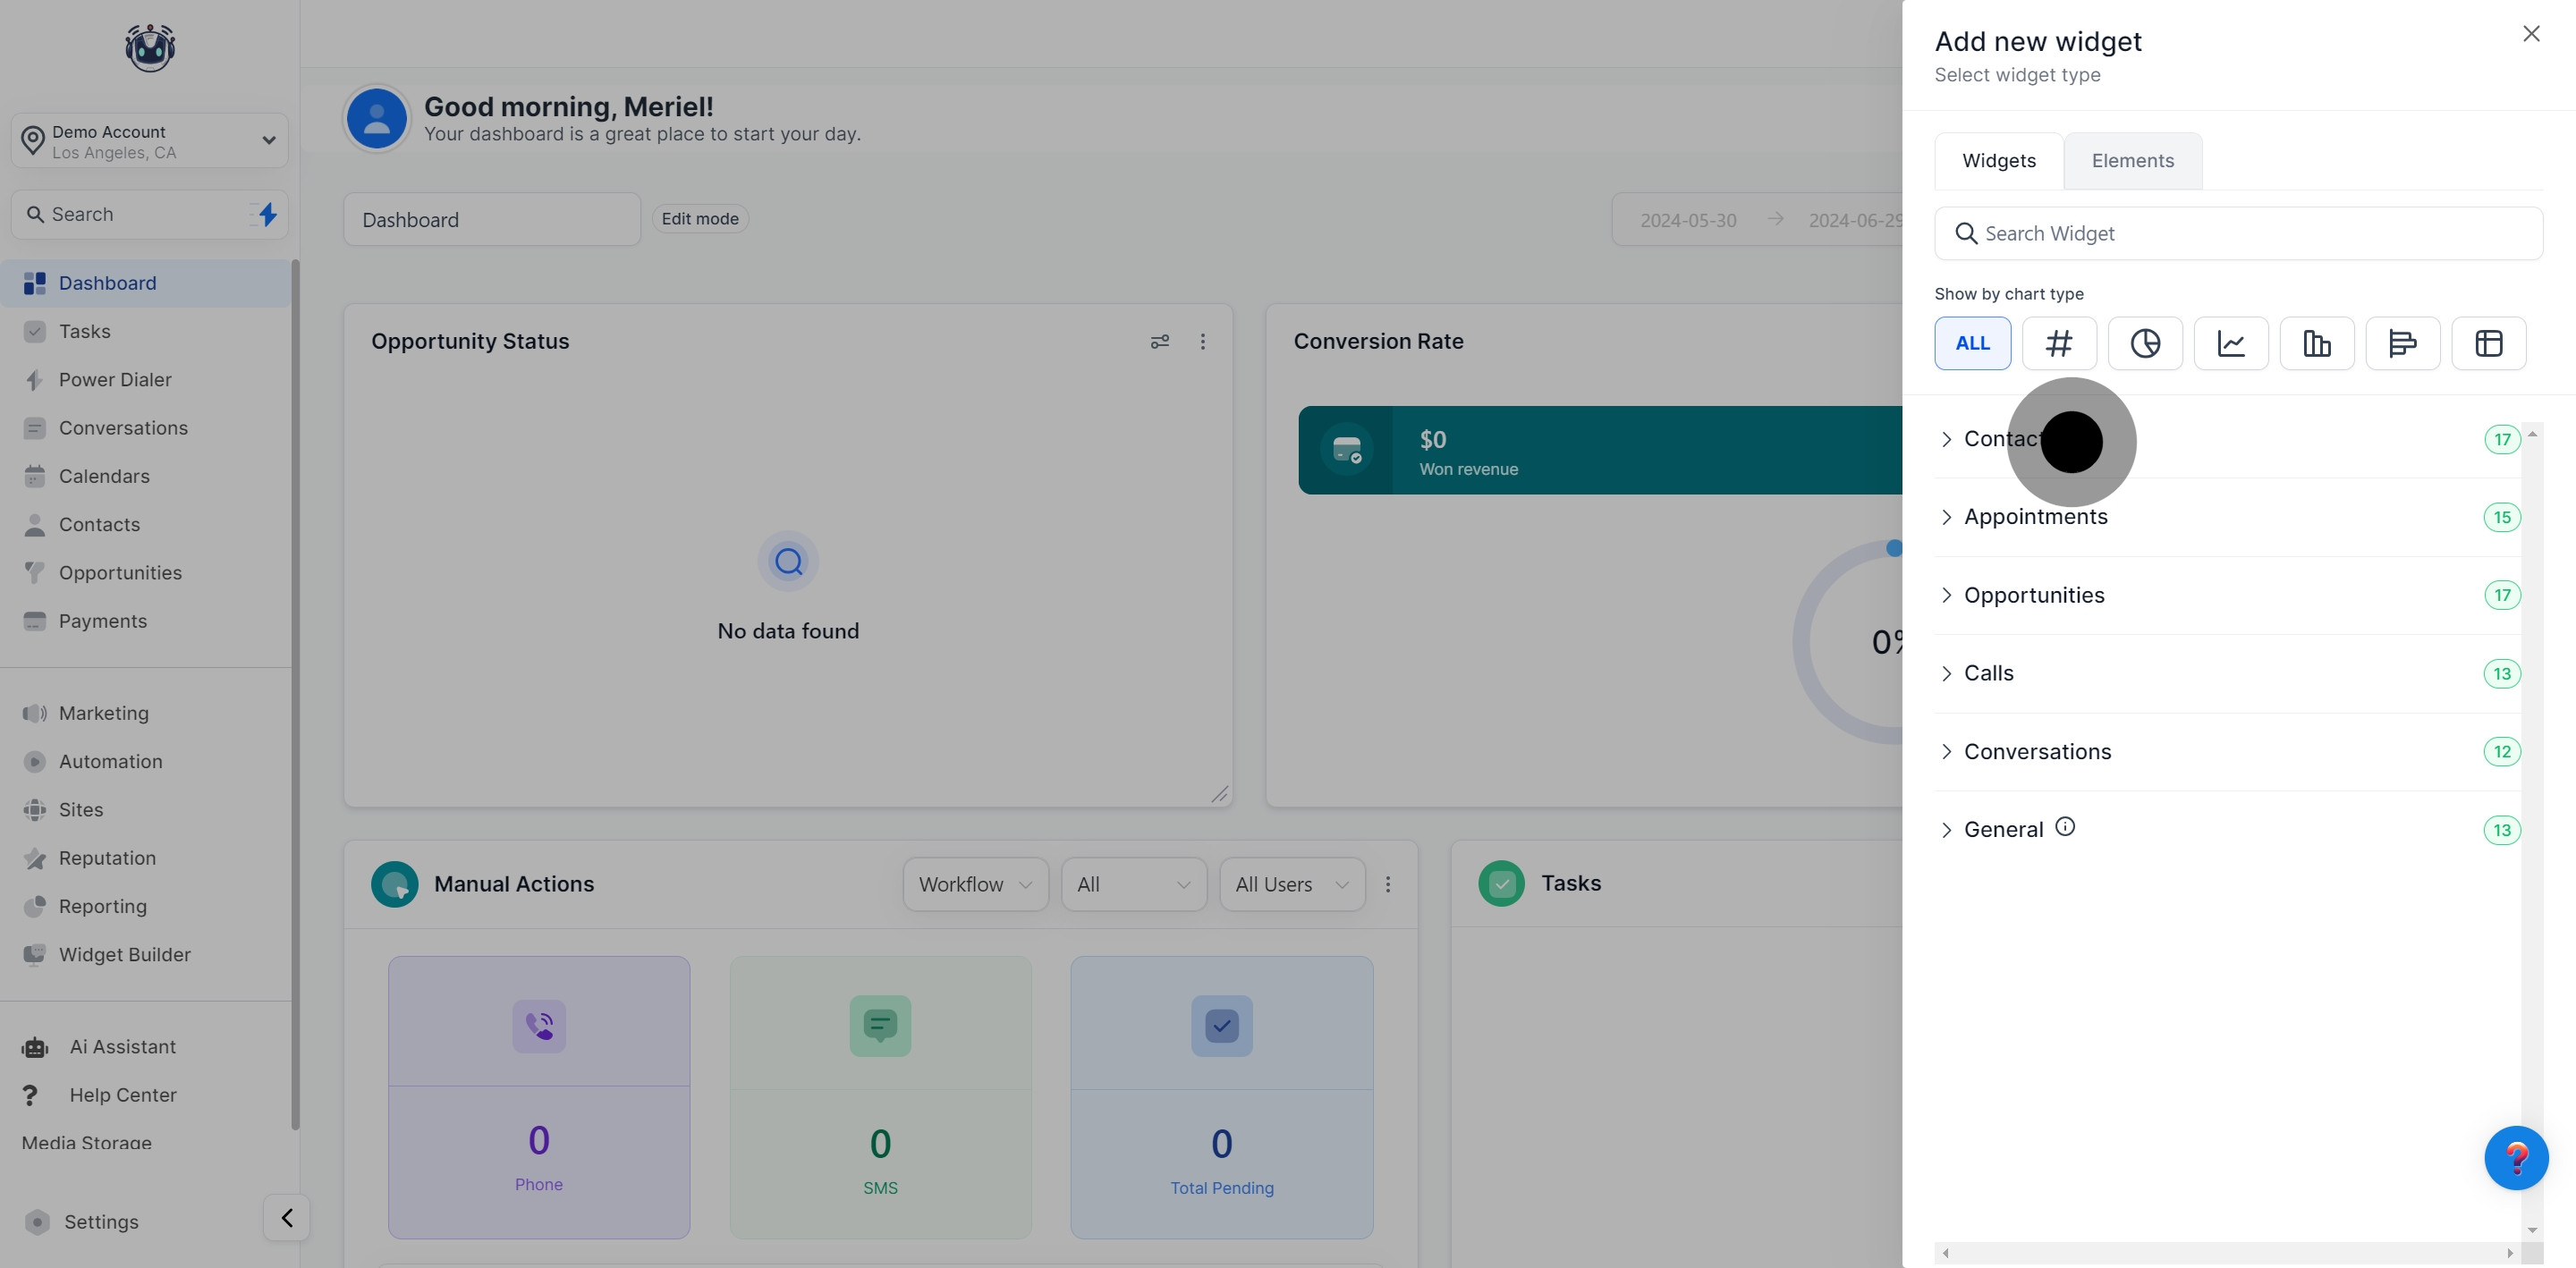The height and width of the screenshot is (1268, 2576).
Task: Filter widgets by line chart type
Action: (2230, 343)
